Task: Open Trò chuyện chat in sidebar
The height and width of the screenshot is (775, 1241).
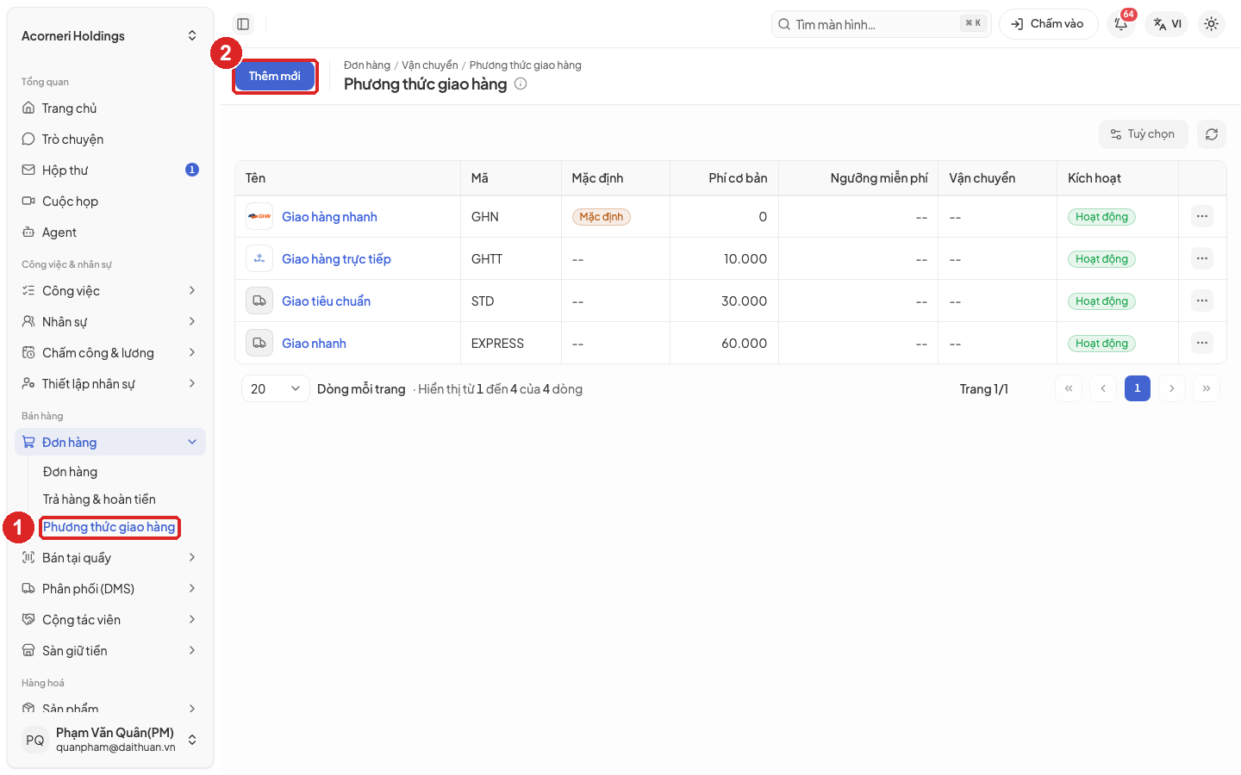Action: click(x=110, y=139)
